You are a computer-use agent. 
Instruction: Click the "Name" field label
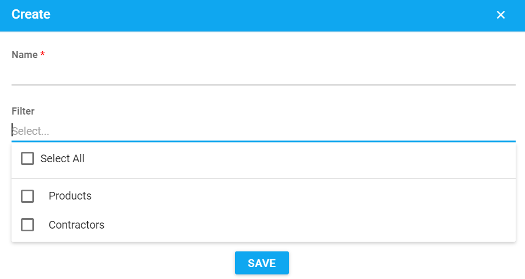(25, 55)
